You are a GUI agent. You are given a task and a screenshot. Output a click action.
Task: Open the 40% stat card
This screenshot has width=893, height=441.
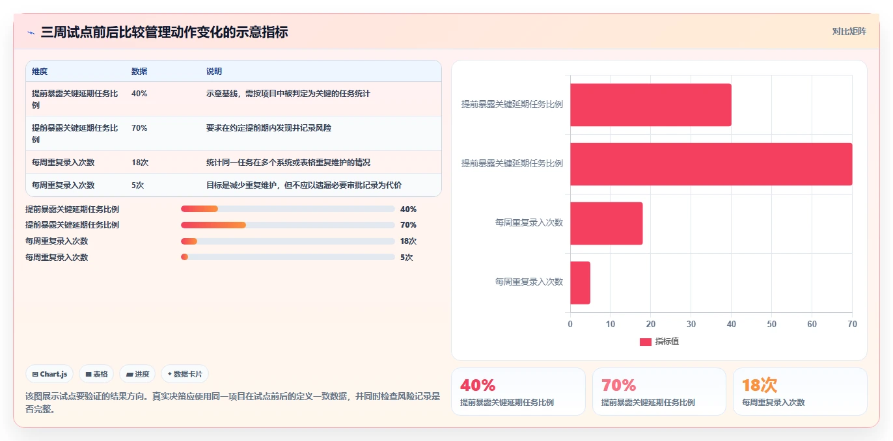click(x=518, y=392)
